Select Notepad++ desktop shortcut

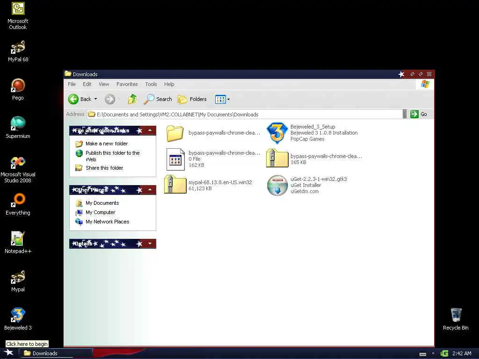(x=18, y=243)
